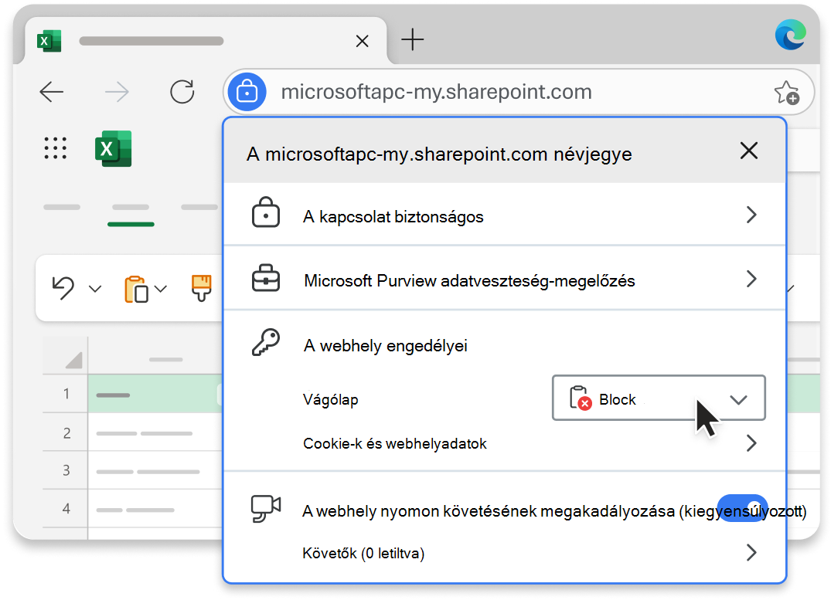Reload the page with the refresh icon
This screenshot has height=600, width=831.
[182, 92]
